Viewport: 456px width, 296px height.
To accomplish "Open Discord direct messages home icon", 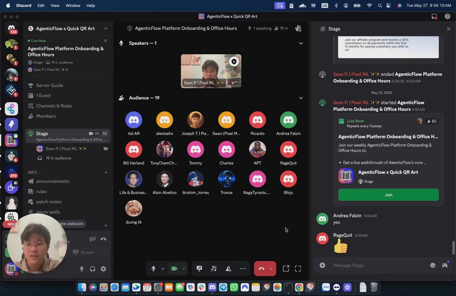I will tap(11, 28).
